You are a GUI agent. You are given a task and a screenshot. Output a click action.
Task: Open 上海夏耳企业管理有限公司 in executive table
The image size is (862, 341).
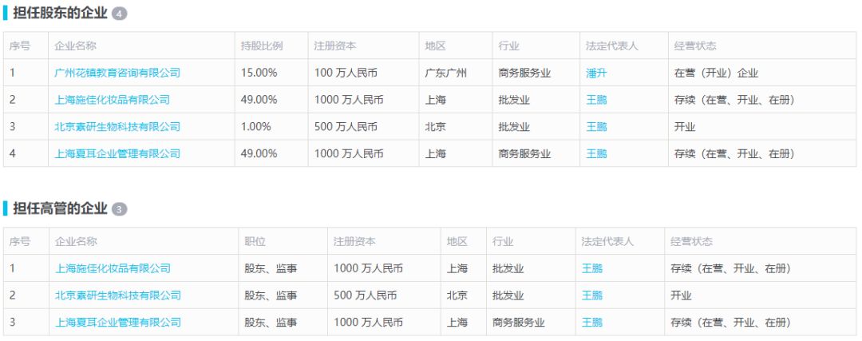(x=117, y=323)
